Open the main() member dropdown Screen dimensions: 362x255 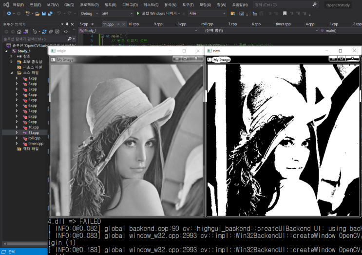point(341,31)
